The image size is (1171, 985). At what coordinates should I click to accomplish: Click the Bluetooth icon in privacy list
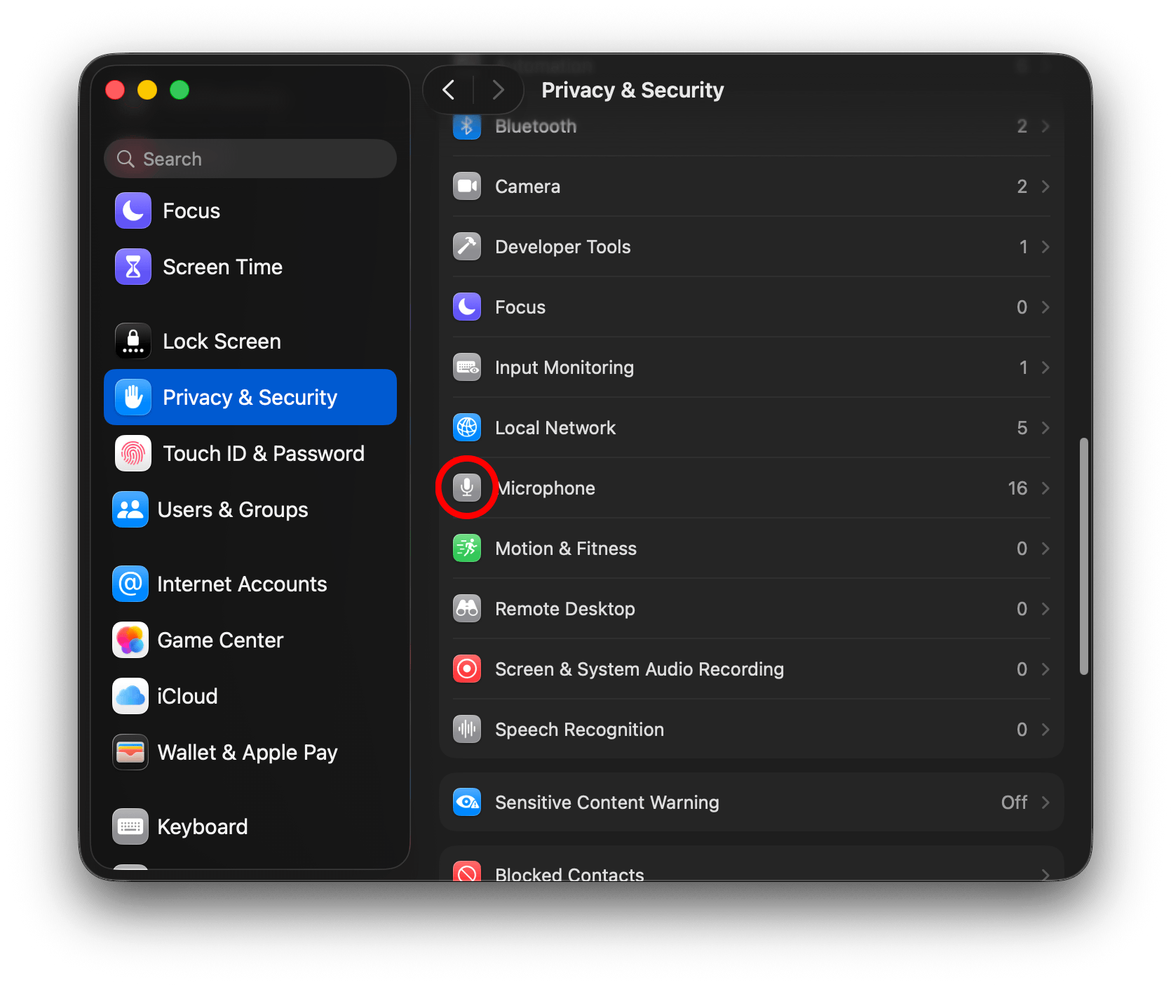[x=467, y=126]
